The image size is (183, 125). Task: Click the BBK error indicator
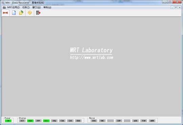pos(94,121)
